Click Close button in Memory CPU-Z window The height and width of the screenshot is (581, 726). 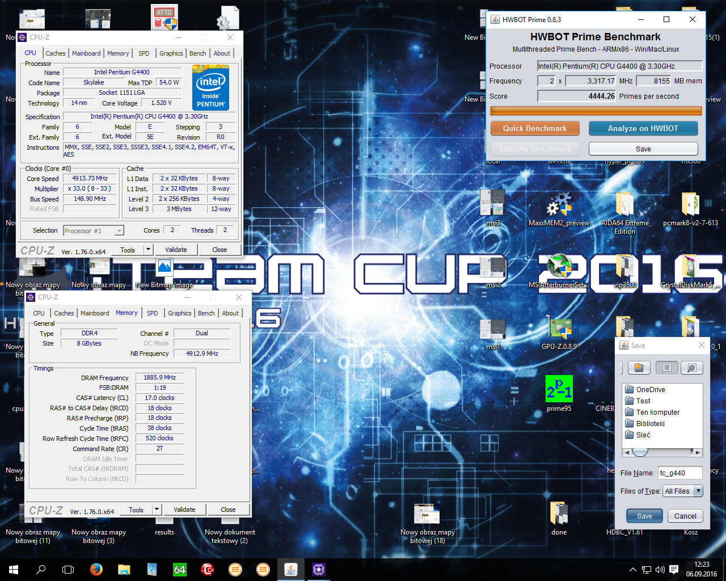point(228,510)
